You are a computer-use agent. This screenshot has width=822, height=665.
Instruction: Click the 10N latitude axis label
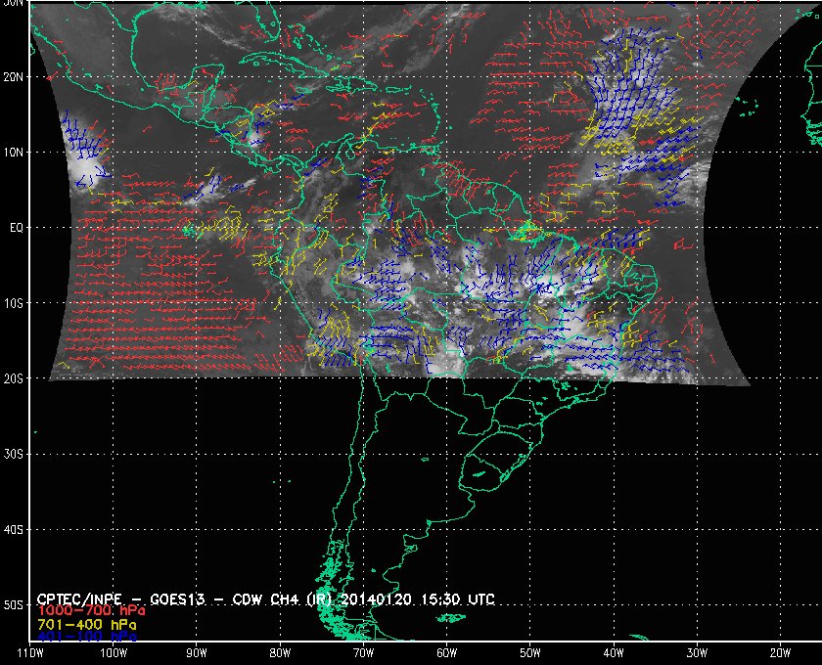coord(14,153)
